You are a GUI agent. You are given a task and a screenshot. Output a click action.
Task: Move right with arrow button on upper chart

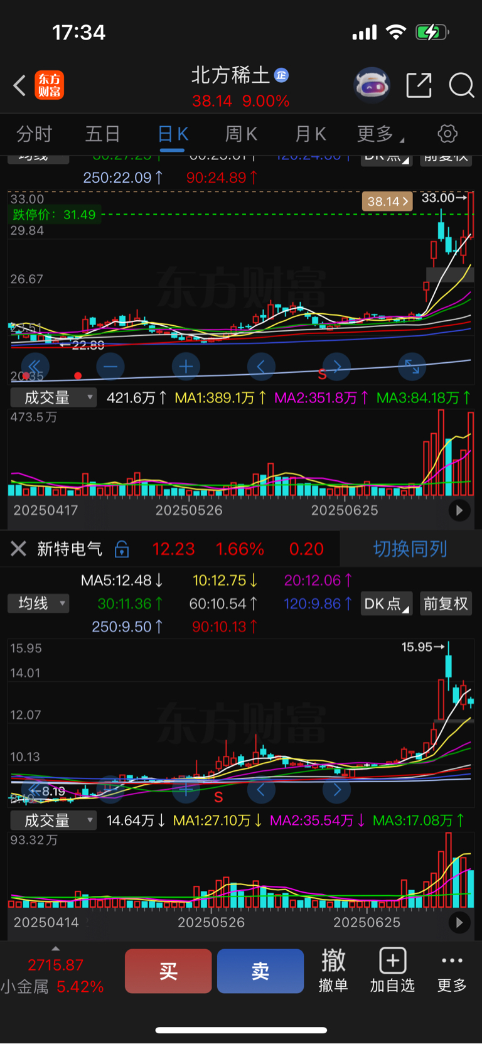coord(337,367)
